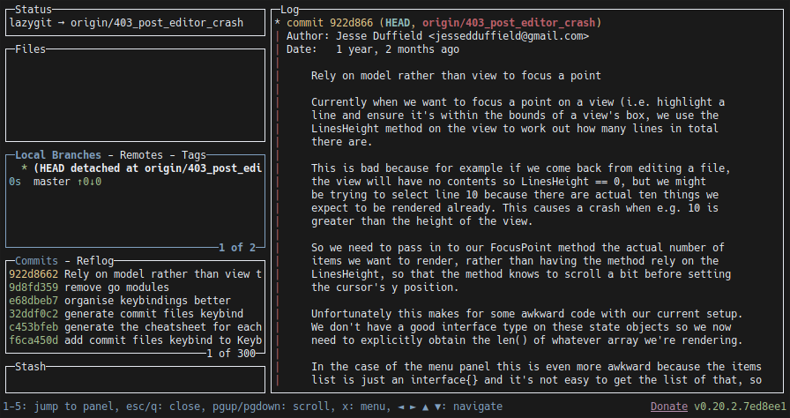Viewport: 790px width, 418px height.
Task: Focus the Stash panel
Action: [x=135, y=380]
